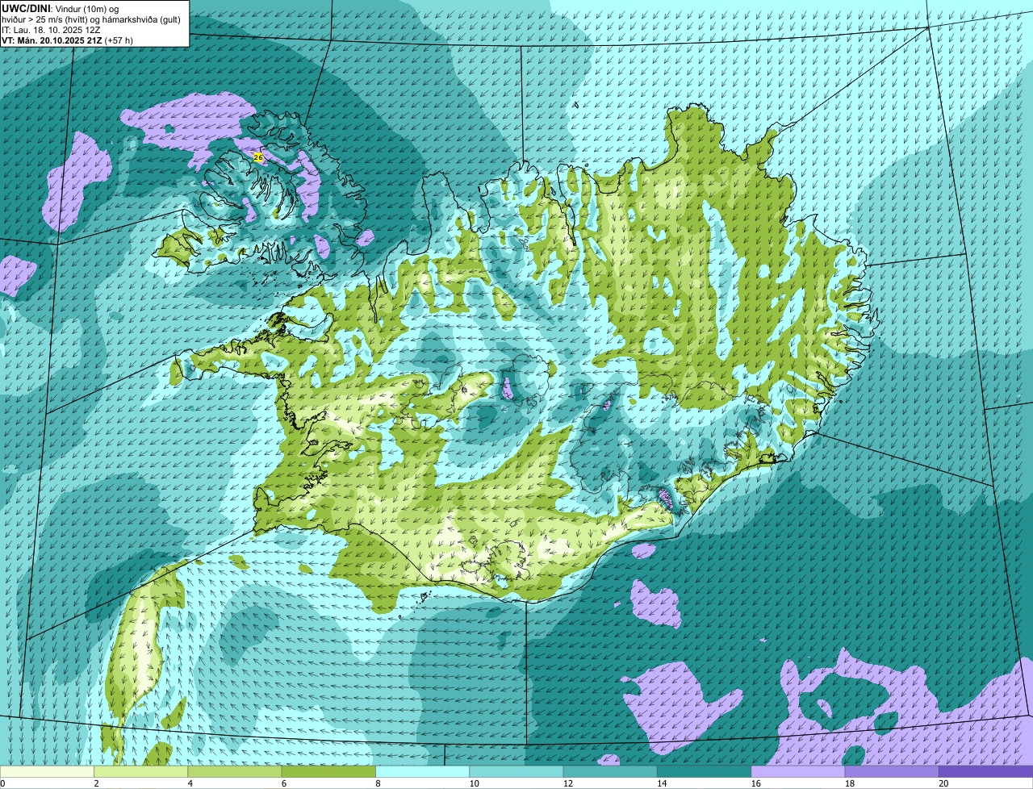Click the legend label '8'

(x=378, y=783)
